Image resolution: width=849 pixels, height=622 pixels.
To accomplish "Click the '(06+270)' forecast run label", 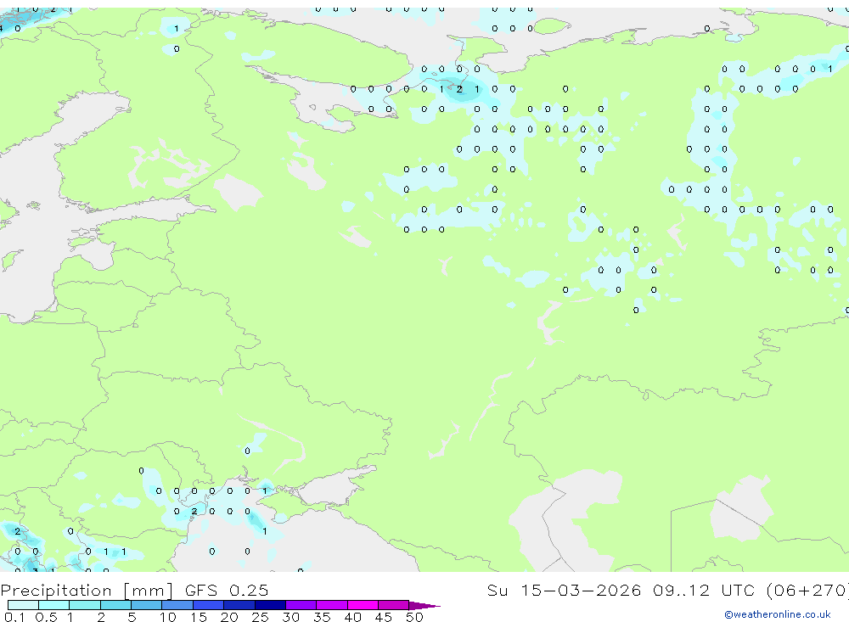I will (808, 590).
